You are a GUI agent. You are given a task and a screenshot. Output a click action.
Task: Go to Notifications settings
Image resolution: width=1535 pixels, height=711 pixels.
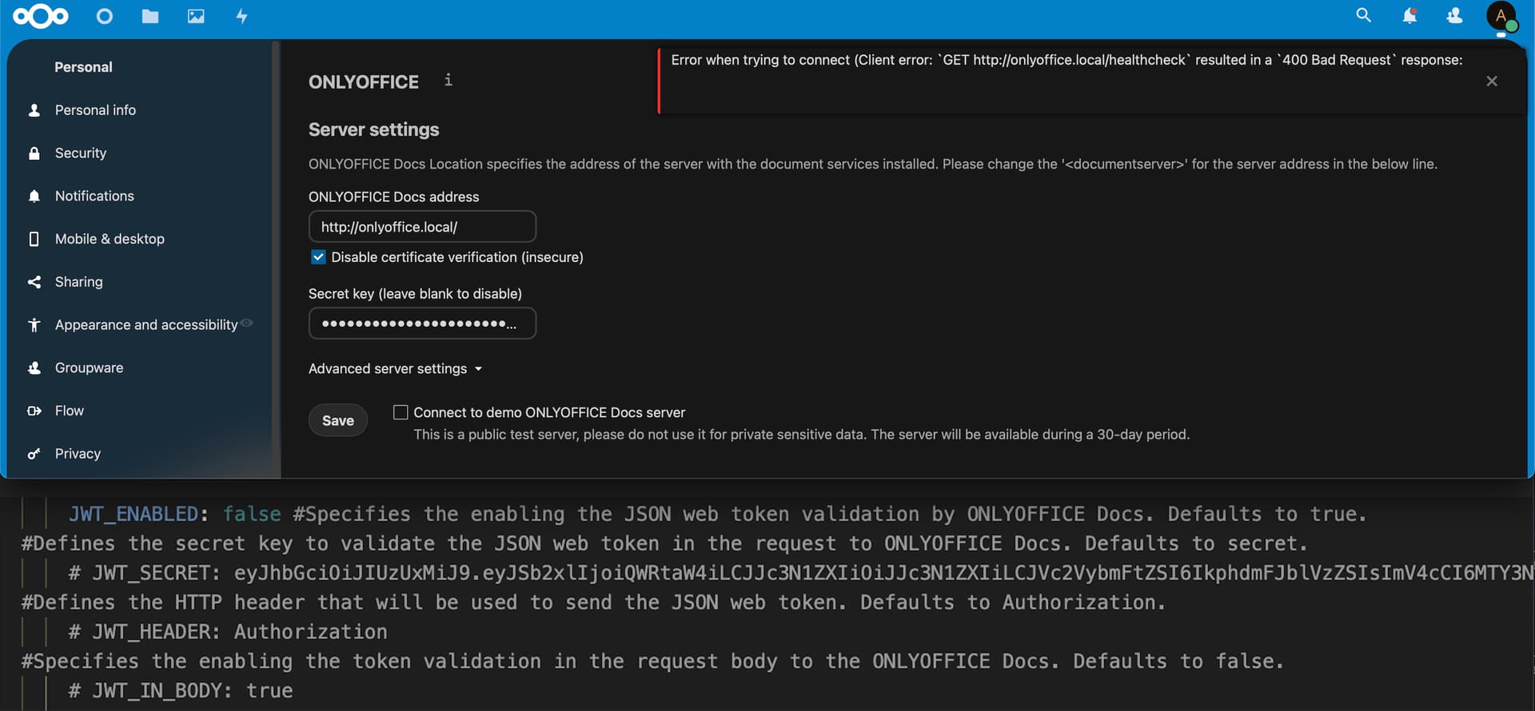94,197
